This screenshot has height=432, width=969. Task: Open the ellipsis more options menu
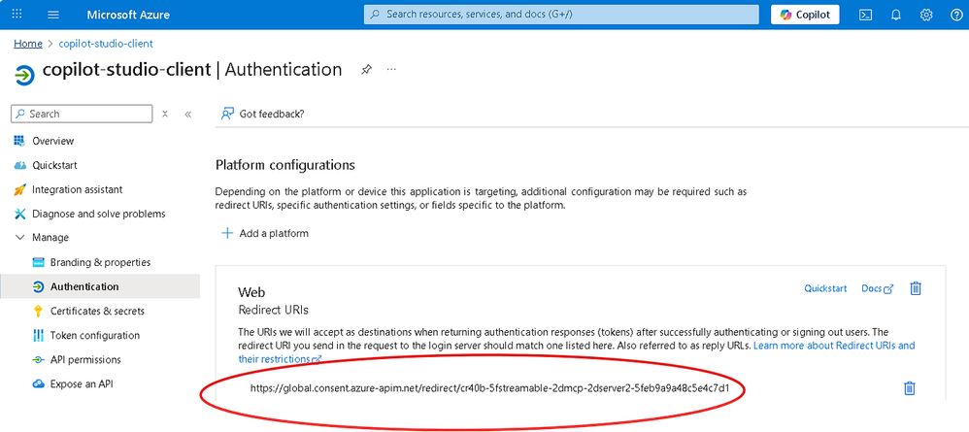391,69
